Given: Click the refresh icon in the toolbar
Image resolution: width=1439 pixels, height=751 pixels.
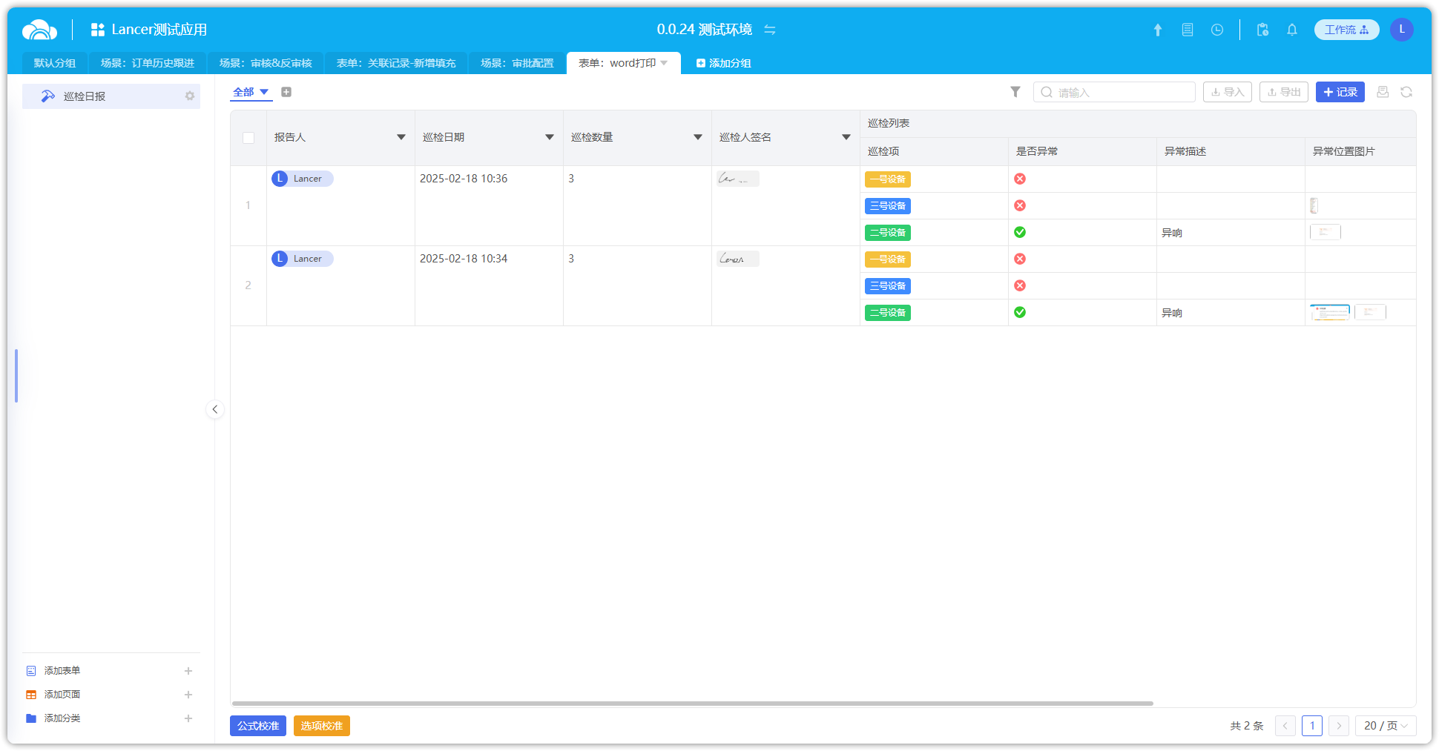Looking at the screenshot, I should click(x=1406, y=92).
